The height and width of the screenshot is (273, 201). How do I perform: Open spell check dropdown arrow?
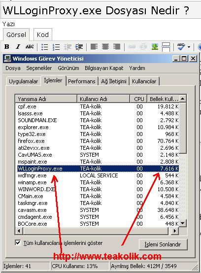click(189, 47)
